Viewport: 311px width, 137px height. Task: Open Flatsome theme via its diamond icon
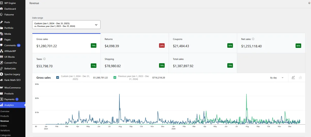pos(2,15)
